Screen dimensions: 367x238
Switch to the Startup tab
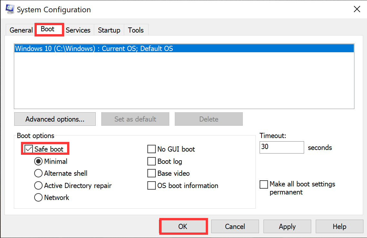[109, 30]
